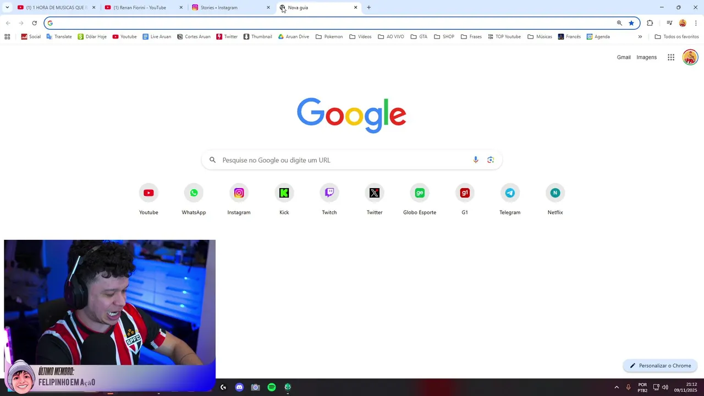
Task: Open a new tab with plus button
Action: [x=369, y=8]
